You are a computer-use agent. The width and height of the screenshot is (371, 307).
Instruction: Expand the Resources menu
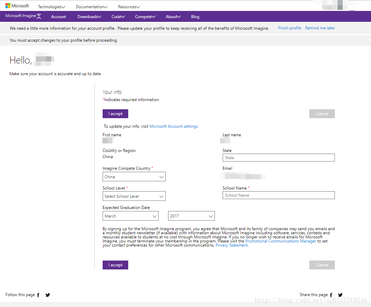(129, 7)
